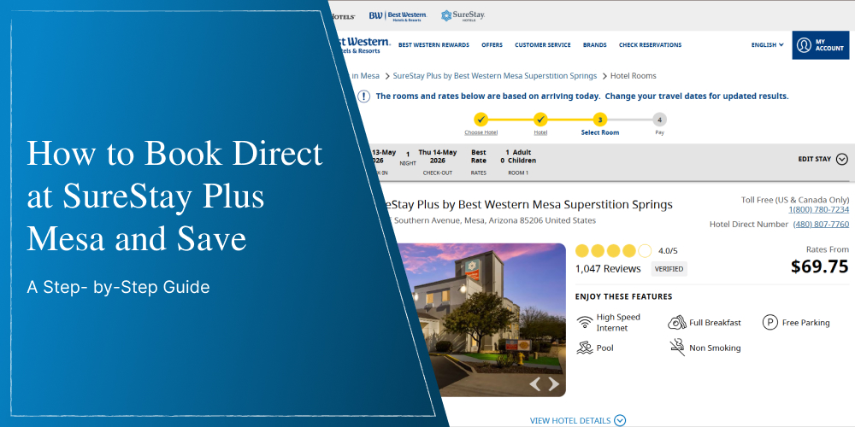Click the Free Parking icon
The width and height of the screenshot is (855, 427).
(769, 323)
